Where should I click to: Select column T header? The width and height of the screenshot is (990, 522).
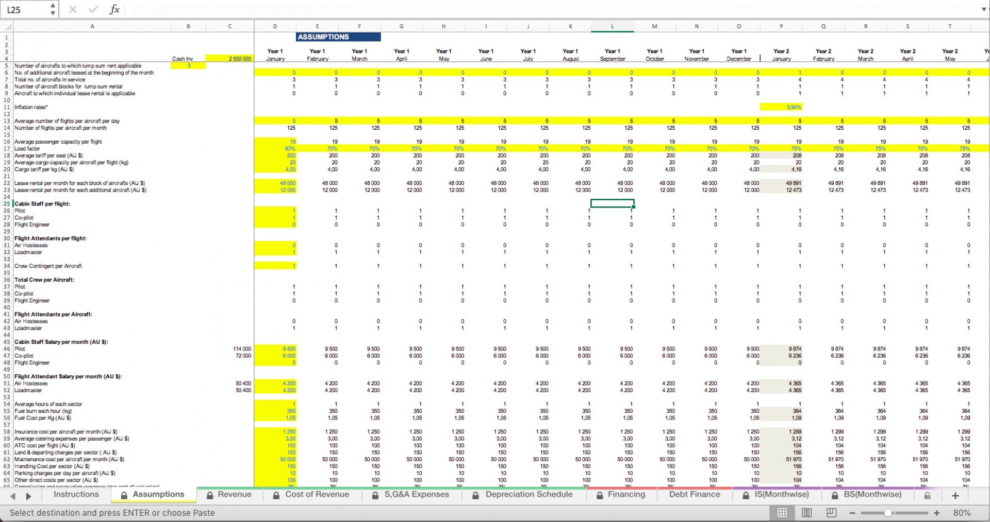950,26
